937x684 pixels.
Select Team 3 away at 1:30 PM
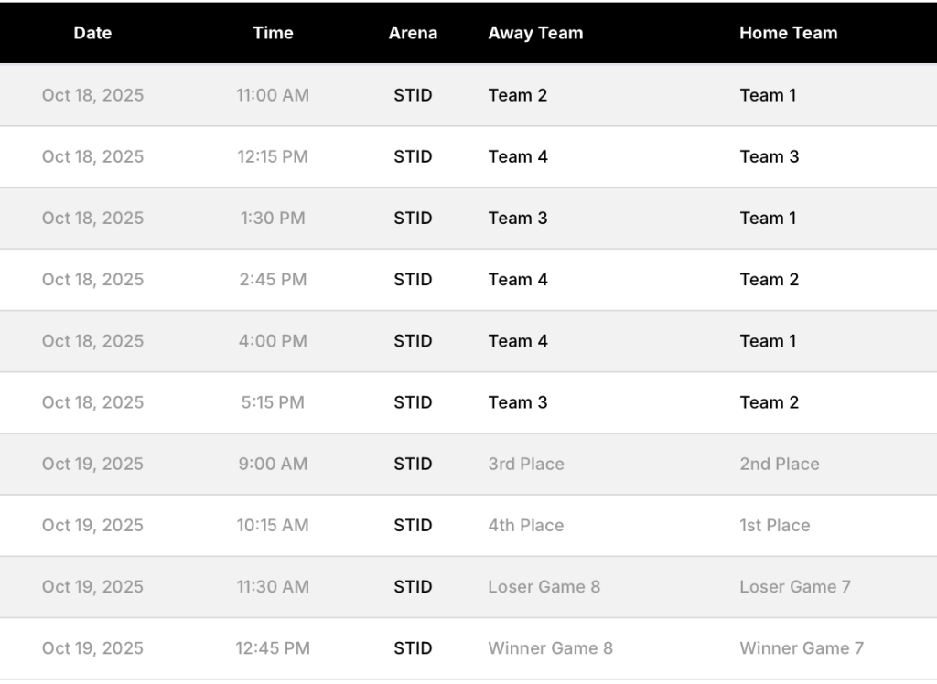tap(518, 218)
